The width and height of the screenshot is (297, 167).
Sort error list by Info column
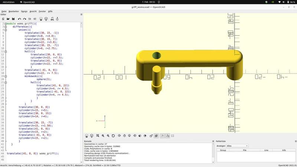tap(284, 150)
